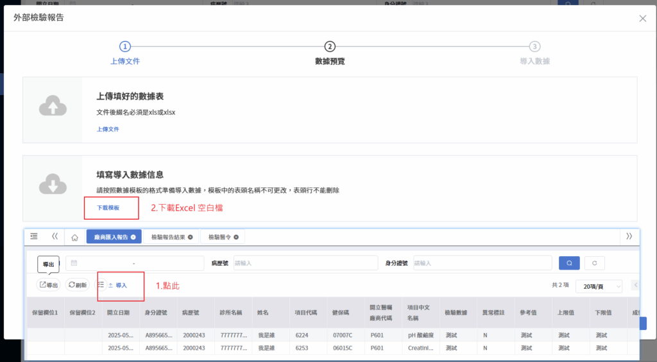
Task: Click the reset query button
Action: [x=594, y=263]
